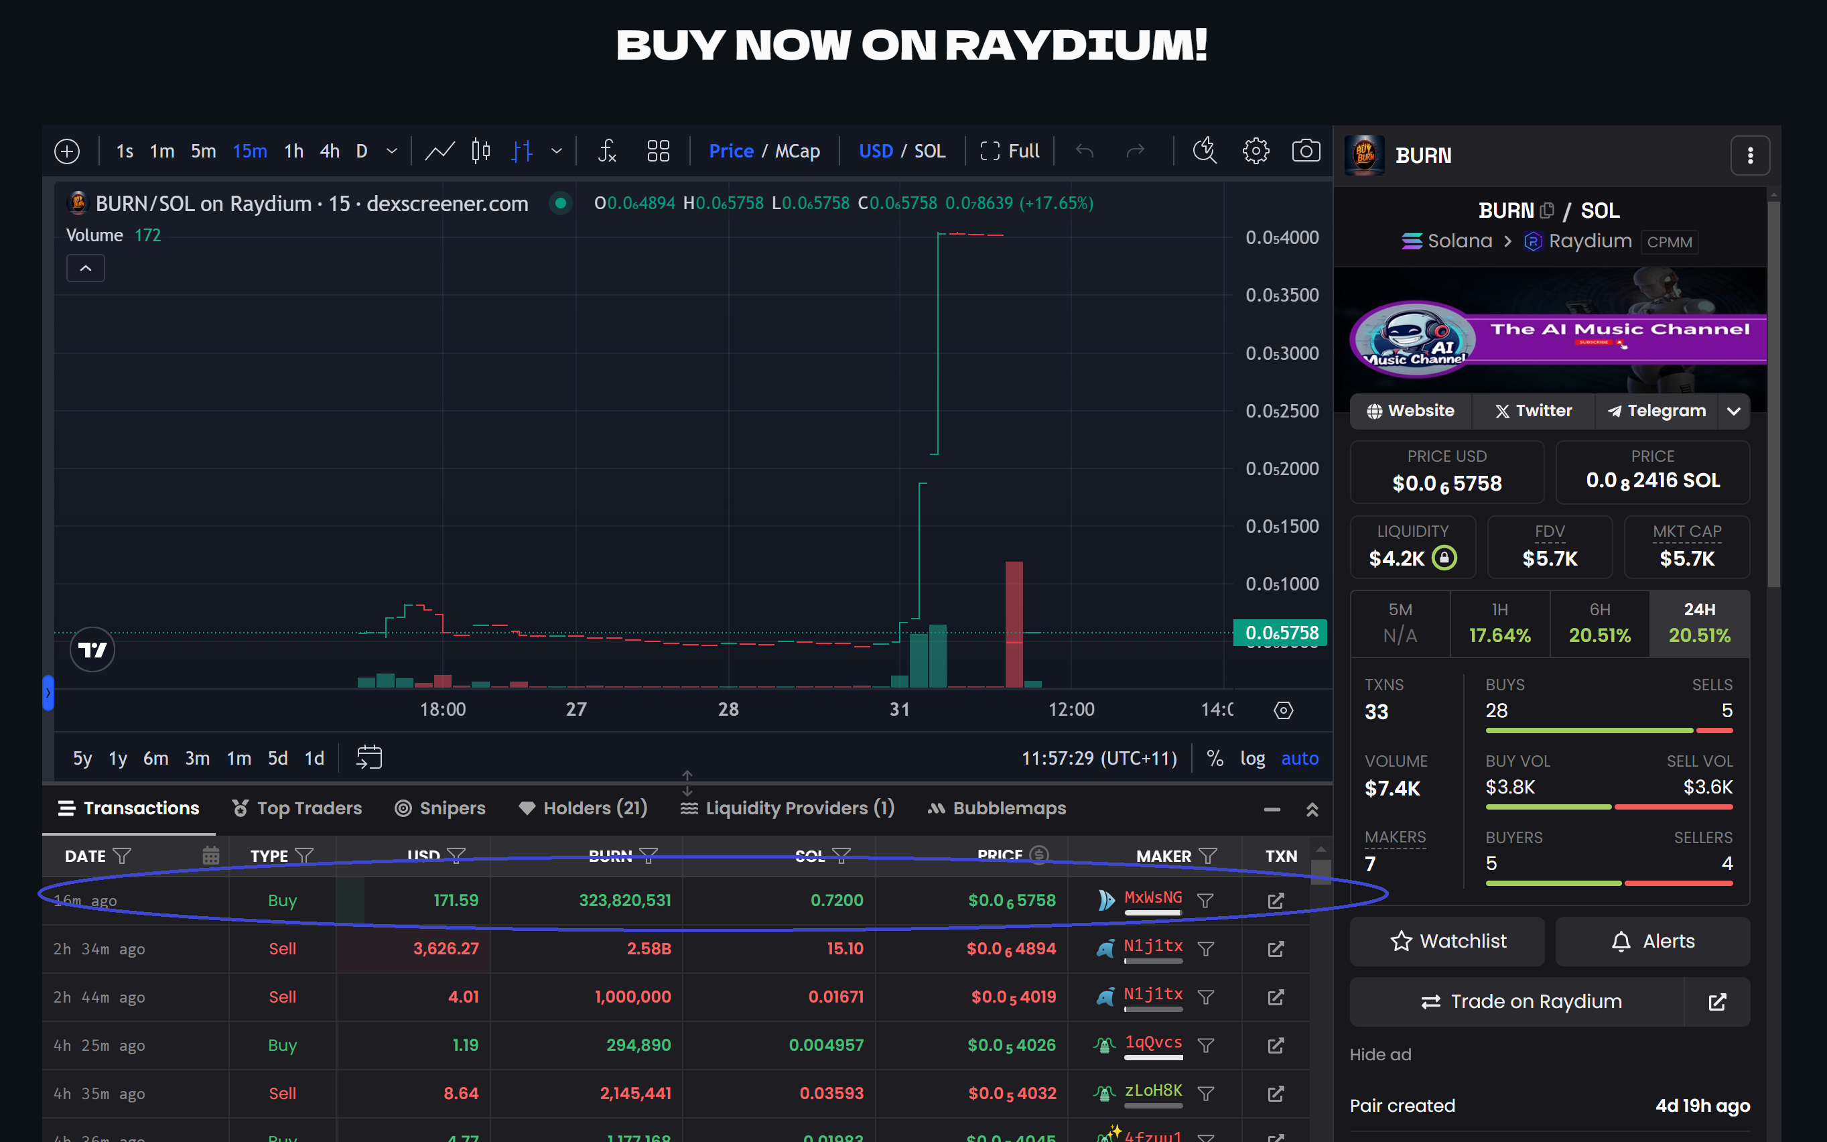Toggle percent scale on chart

1215,758
